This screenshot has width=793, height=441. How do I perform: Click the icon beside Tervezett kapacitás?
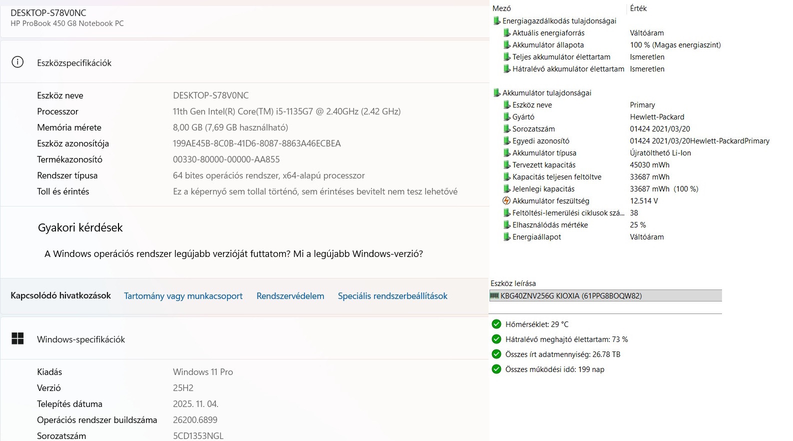[x=506, y=165]
